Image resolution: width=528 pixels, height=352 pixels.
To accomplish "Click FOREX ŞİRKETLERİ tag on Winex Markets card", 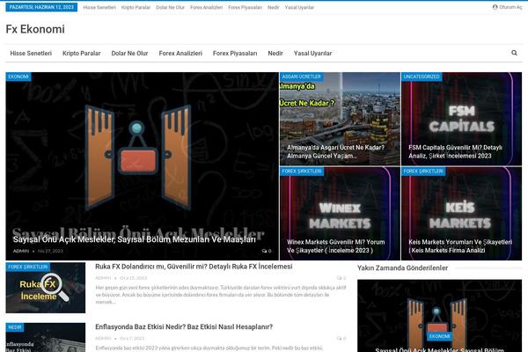I will click(301, 172).
